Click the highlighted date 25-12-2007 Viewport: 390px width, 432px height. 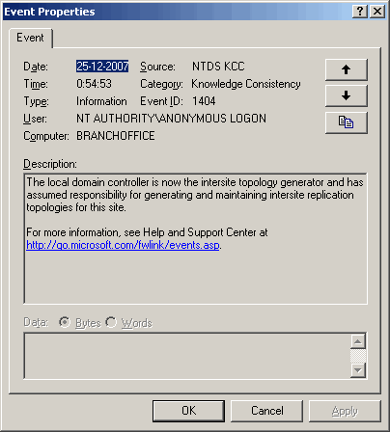102,67
